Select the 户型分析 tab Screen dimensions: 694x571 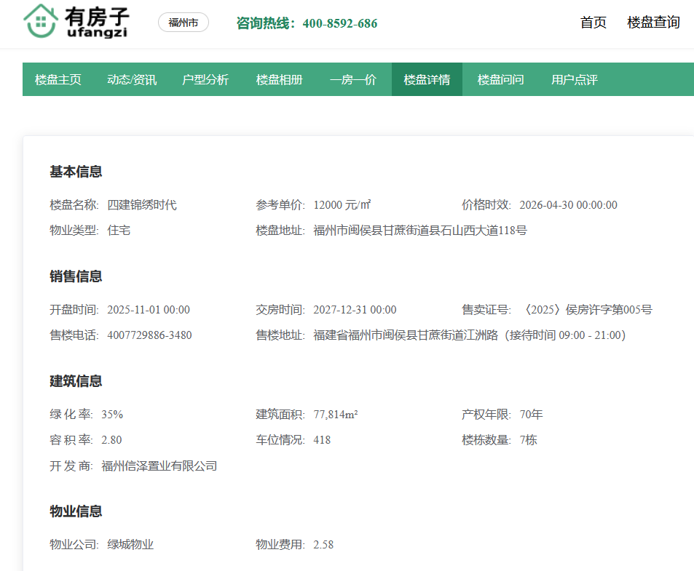(205, 79)
